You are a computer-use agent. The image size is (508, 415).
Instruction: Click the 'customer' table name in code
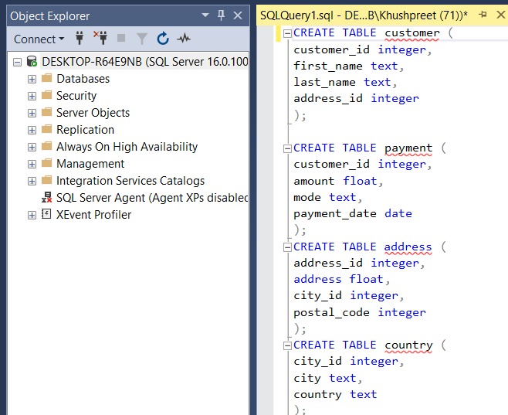(412, 33)
